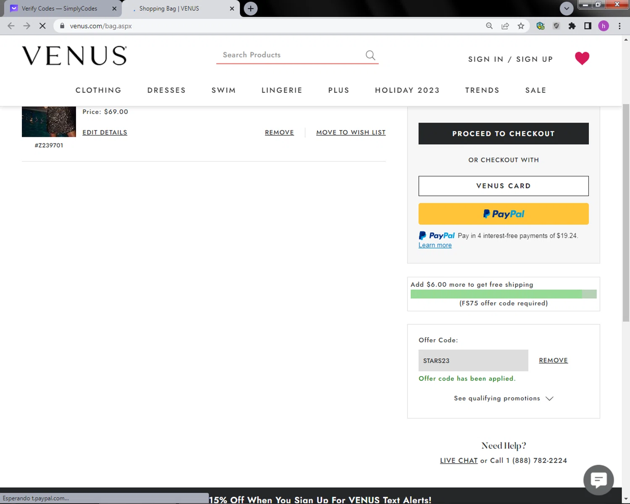The width and height of the screenshot is (630, 504).
Task: Click the tab search dropdown arrow
Action: 567,8
